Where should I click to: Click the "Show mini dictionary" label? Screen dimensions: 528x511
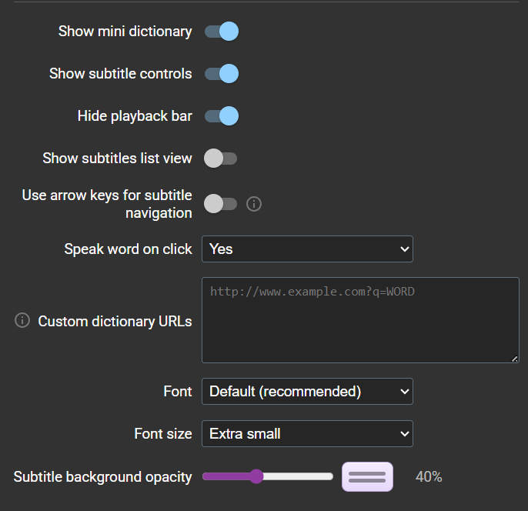pyautogui.click(x=125, y=32)
